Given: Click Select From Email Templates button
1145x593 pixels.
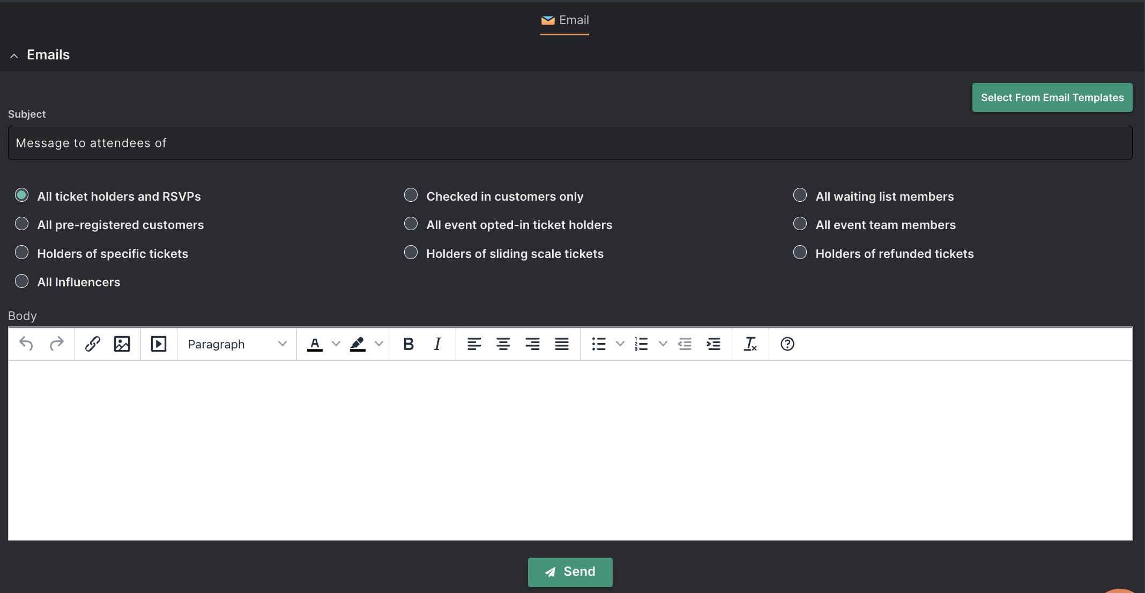Looking at the screenshot, I should 1052,97.
